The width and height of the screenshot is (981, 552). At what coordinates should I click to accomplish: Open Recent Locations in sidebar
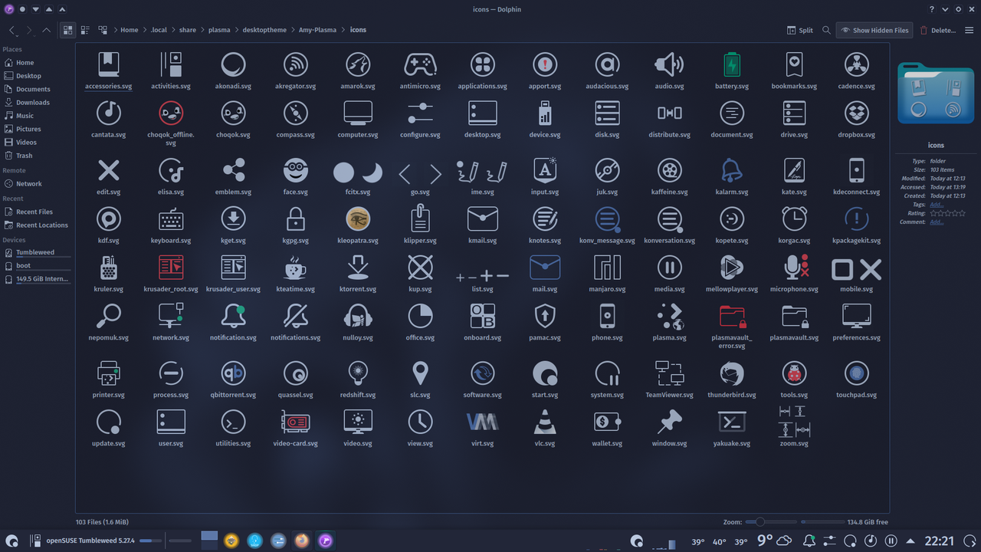coord(38,225)
